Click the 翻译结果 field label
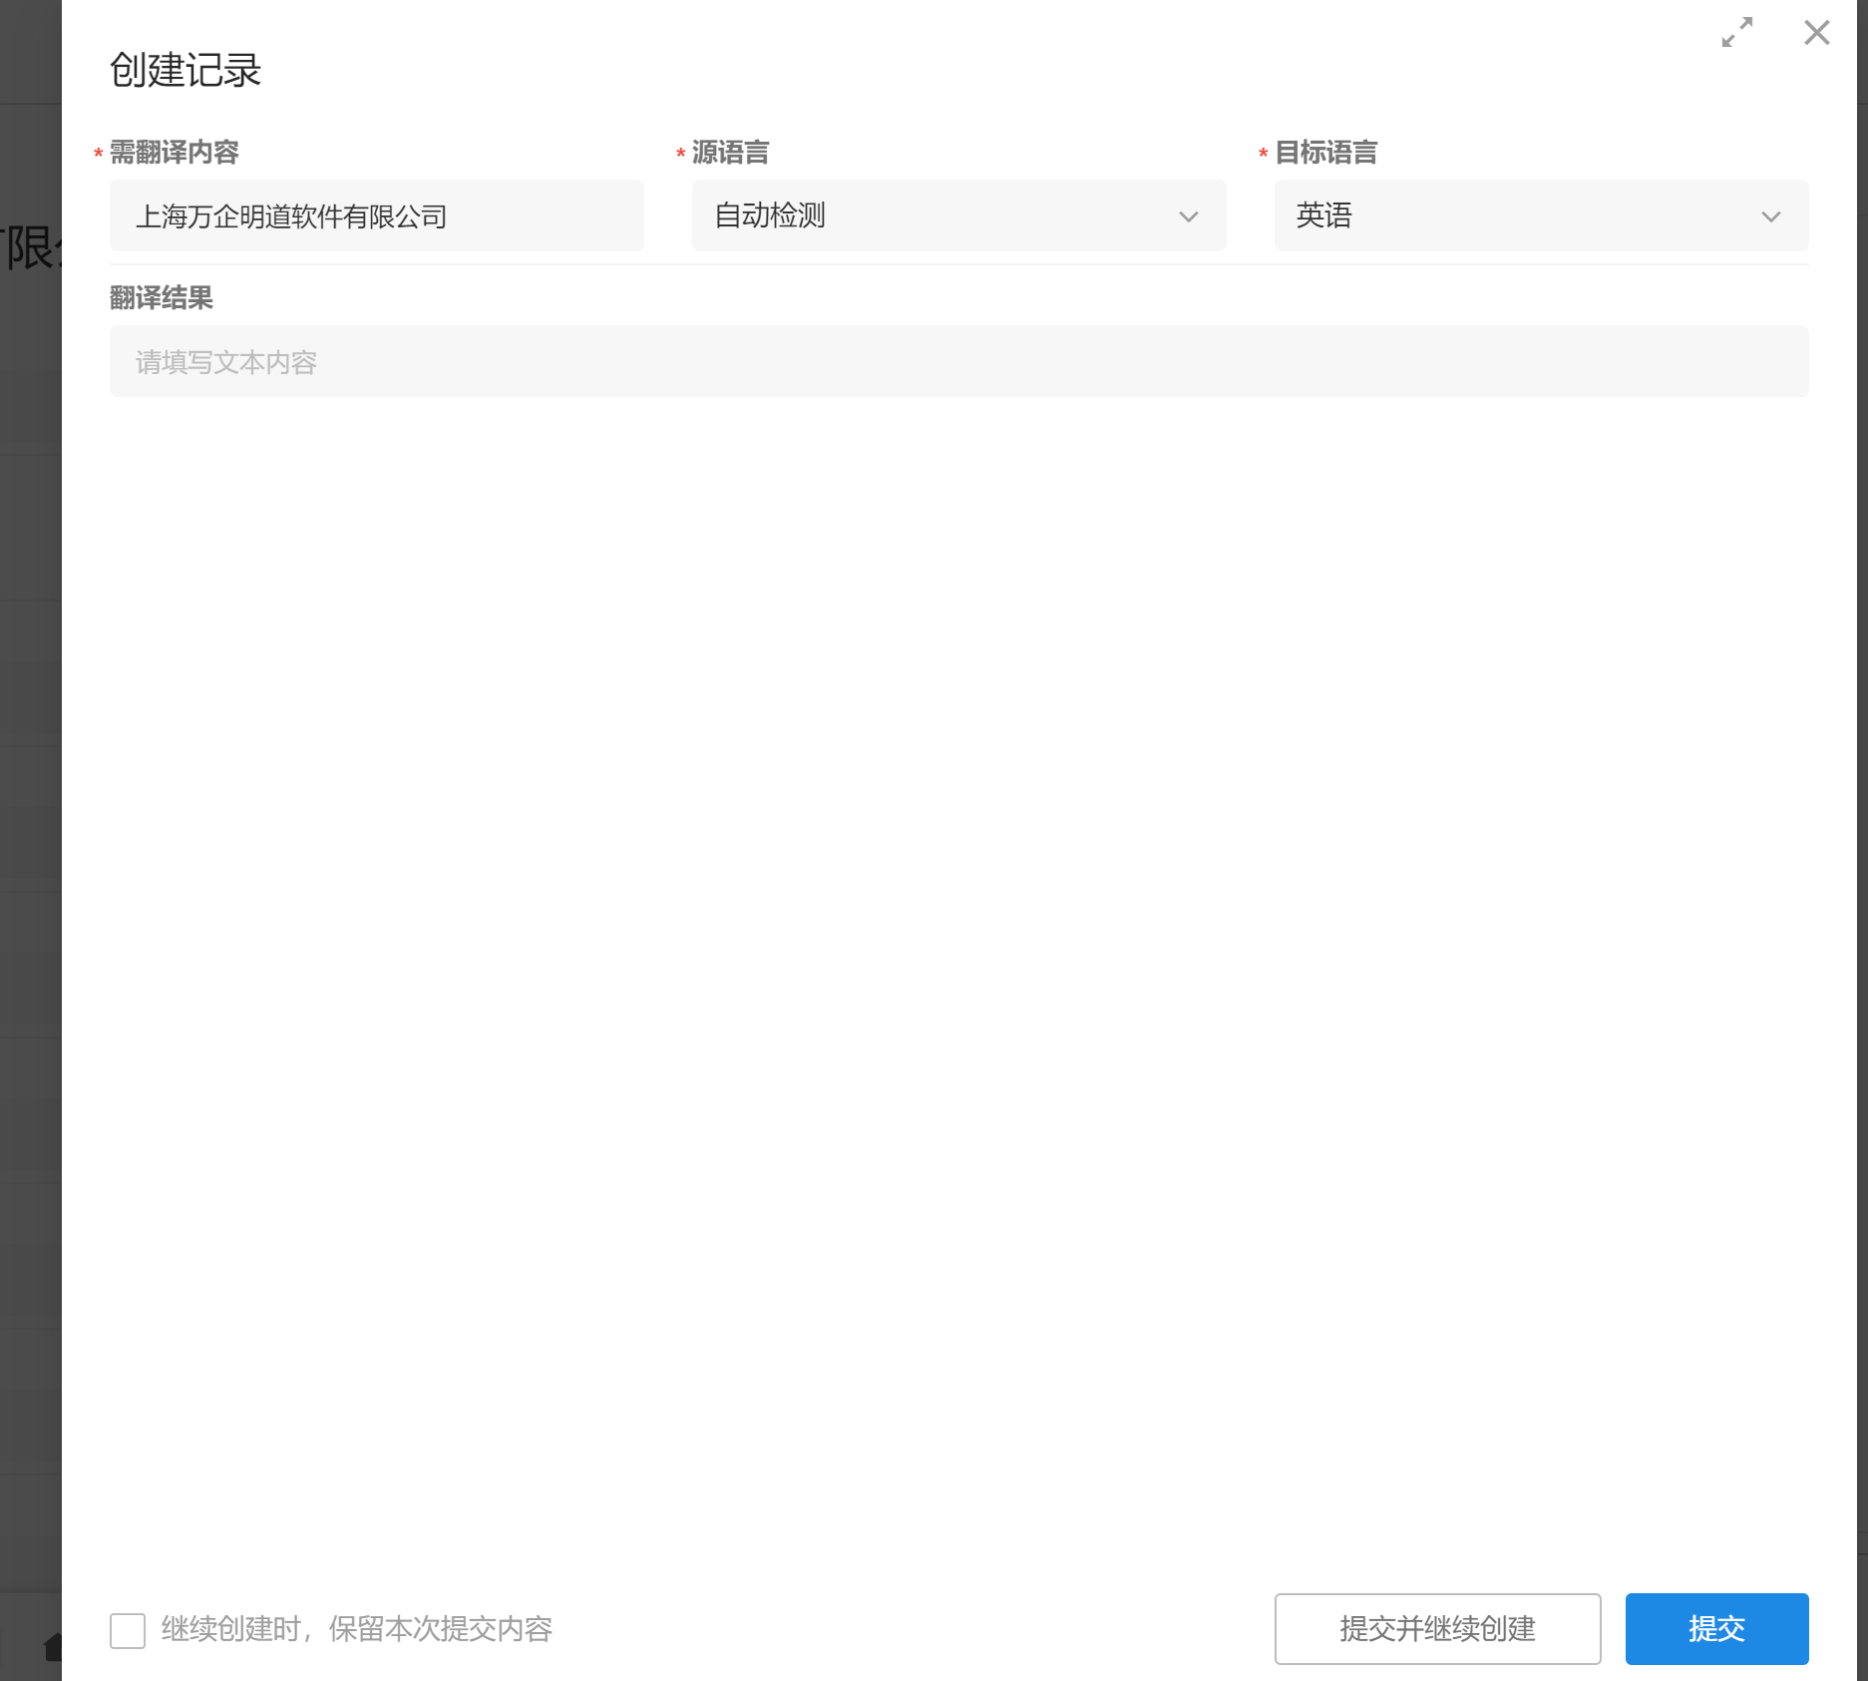The width and height of the screenshot is (1868, 1681). tap(161, 298)
